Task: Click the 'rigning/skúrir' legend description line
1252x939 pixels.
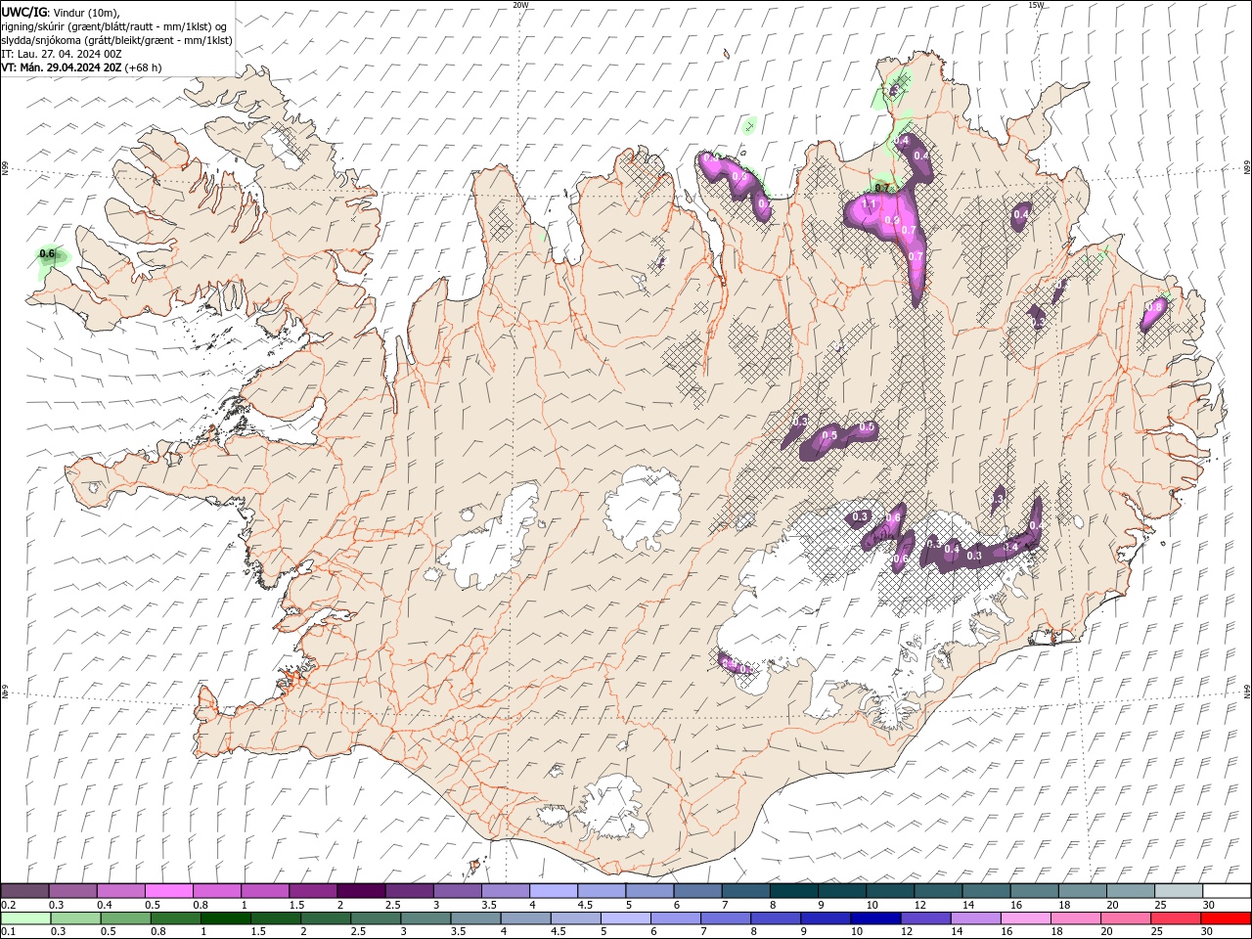Action: point(115,26)
